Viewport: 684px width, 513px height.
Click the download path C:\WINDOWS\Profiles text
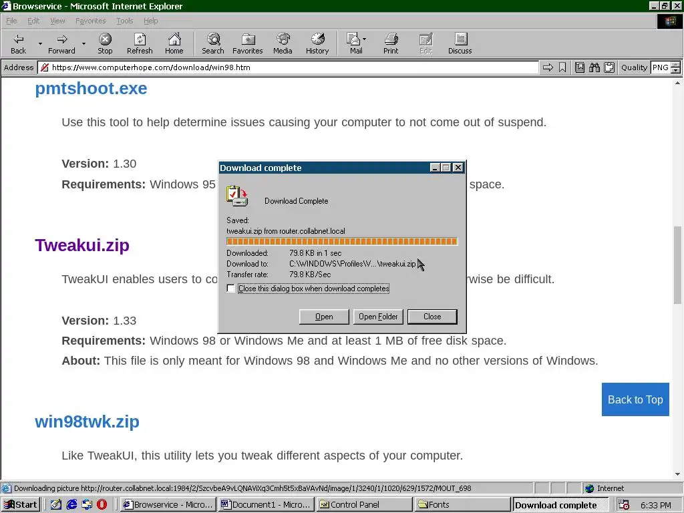353,263
